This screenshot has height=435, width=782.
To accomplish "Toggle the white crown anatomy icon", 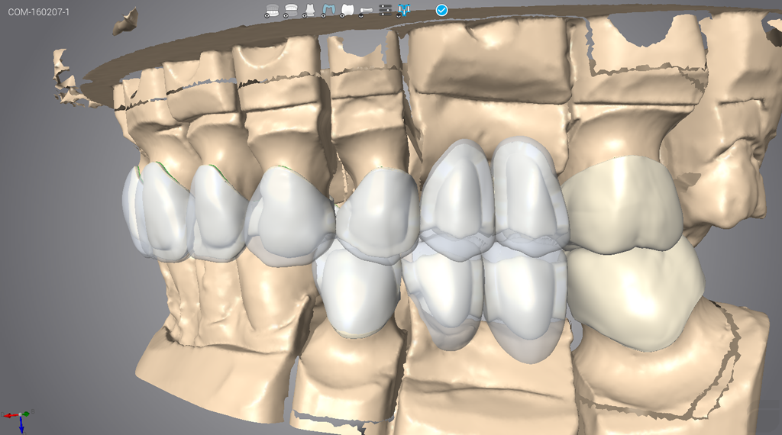I will click(347, 11).
